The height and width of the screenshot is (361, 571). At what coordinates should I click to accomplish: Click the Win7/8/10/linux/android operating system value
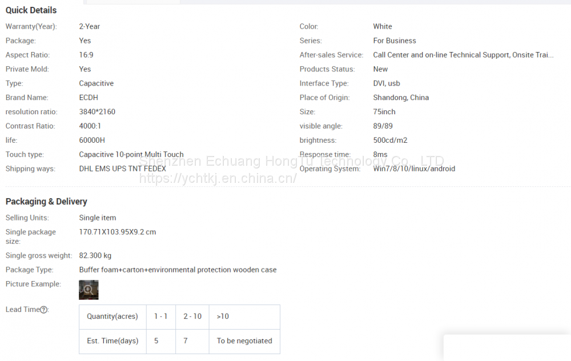[x=414, y=169]
